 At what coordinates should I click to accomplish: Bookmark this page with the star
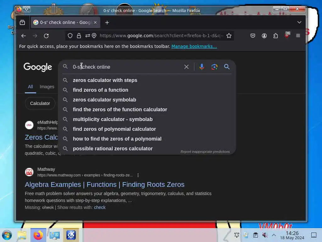tap(229, 36)
